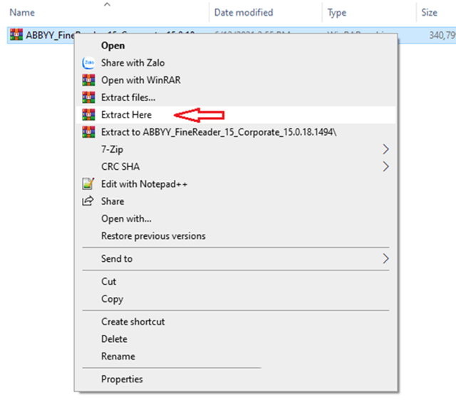The image size is (456, 406).
Task: Choose Open with WinRAR
Action: point(236,80)
